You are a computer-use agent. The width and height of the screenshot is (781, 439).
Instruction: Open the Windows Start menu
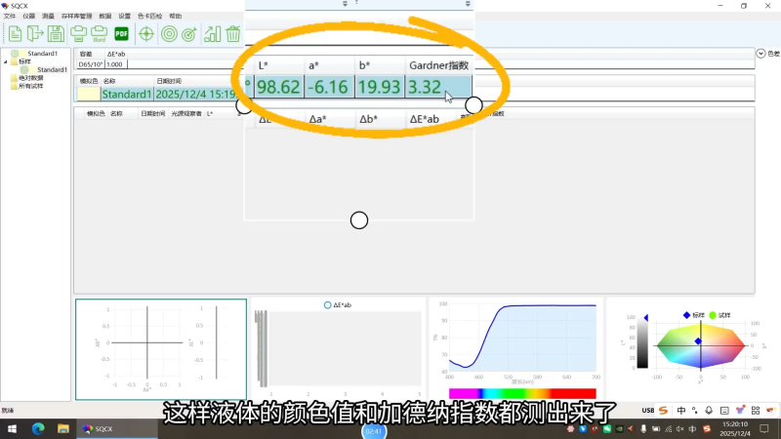click(12, 428)
